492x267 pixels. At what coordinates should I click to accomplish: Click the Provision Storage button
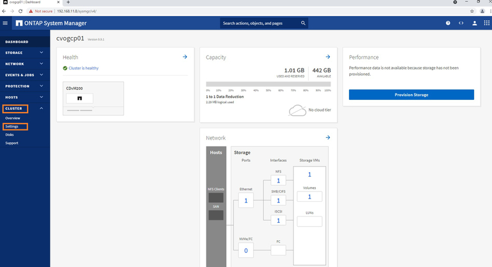[411, 95]
